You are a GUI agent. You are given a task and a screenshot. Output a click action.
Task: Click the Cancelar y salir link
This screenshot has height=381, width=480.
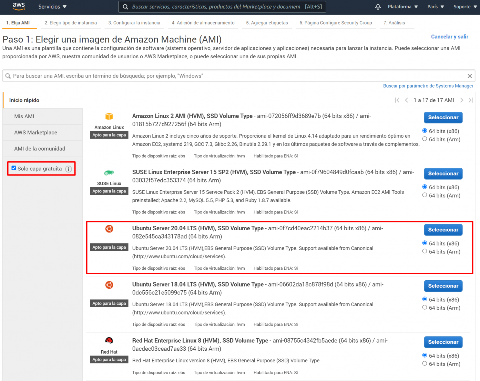pyautogui.click(x=449, y=36)
